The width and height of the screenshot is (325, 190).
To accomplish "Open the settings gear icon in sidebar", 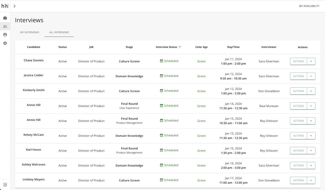I will [x=5, y=43].
